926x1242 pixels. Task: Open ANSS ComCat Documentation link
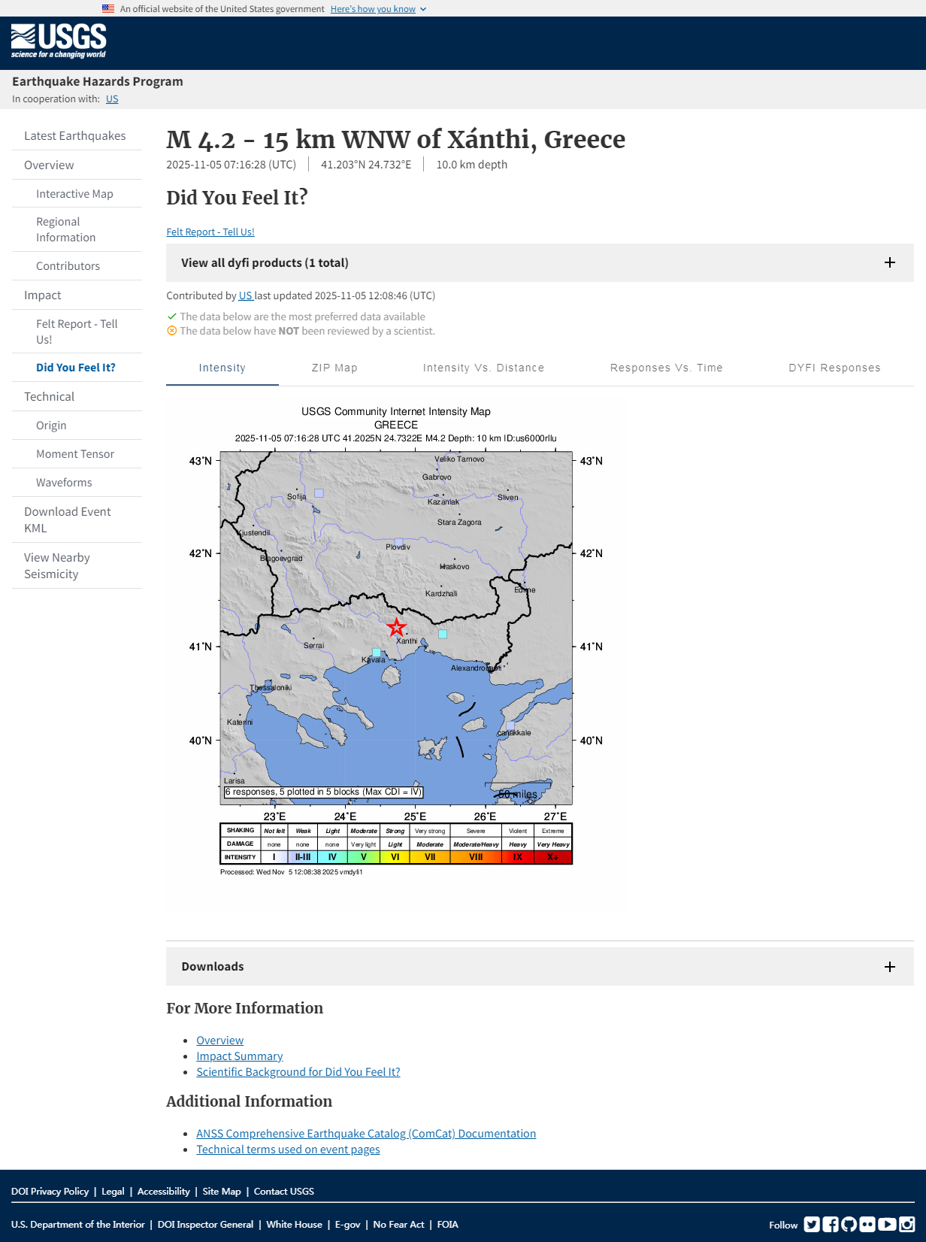click(366, 1134)
